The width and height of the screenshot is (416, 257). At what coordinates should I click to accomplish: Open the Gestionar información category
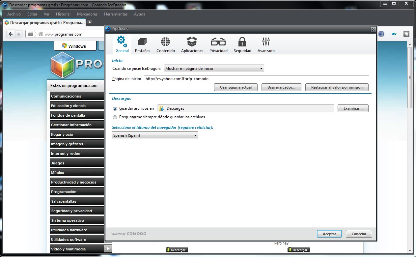[x=77, y=125]
